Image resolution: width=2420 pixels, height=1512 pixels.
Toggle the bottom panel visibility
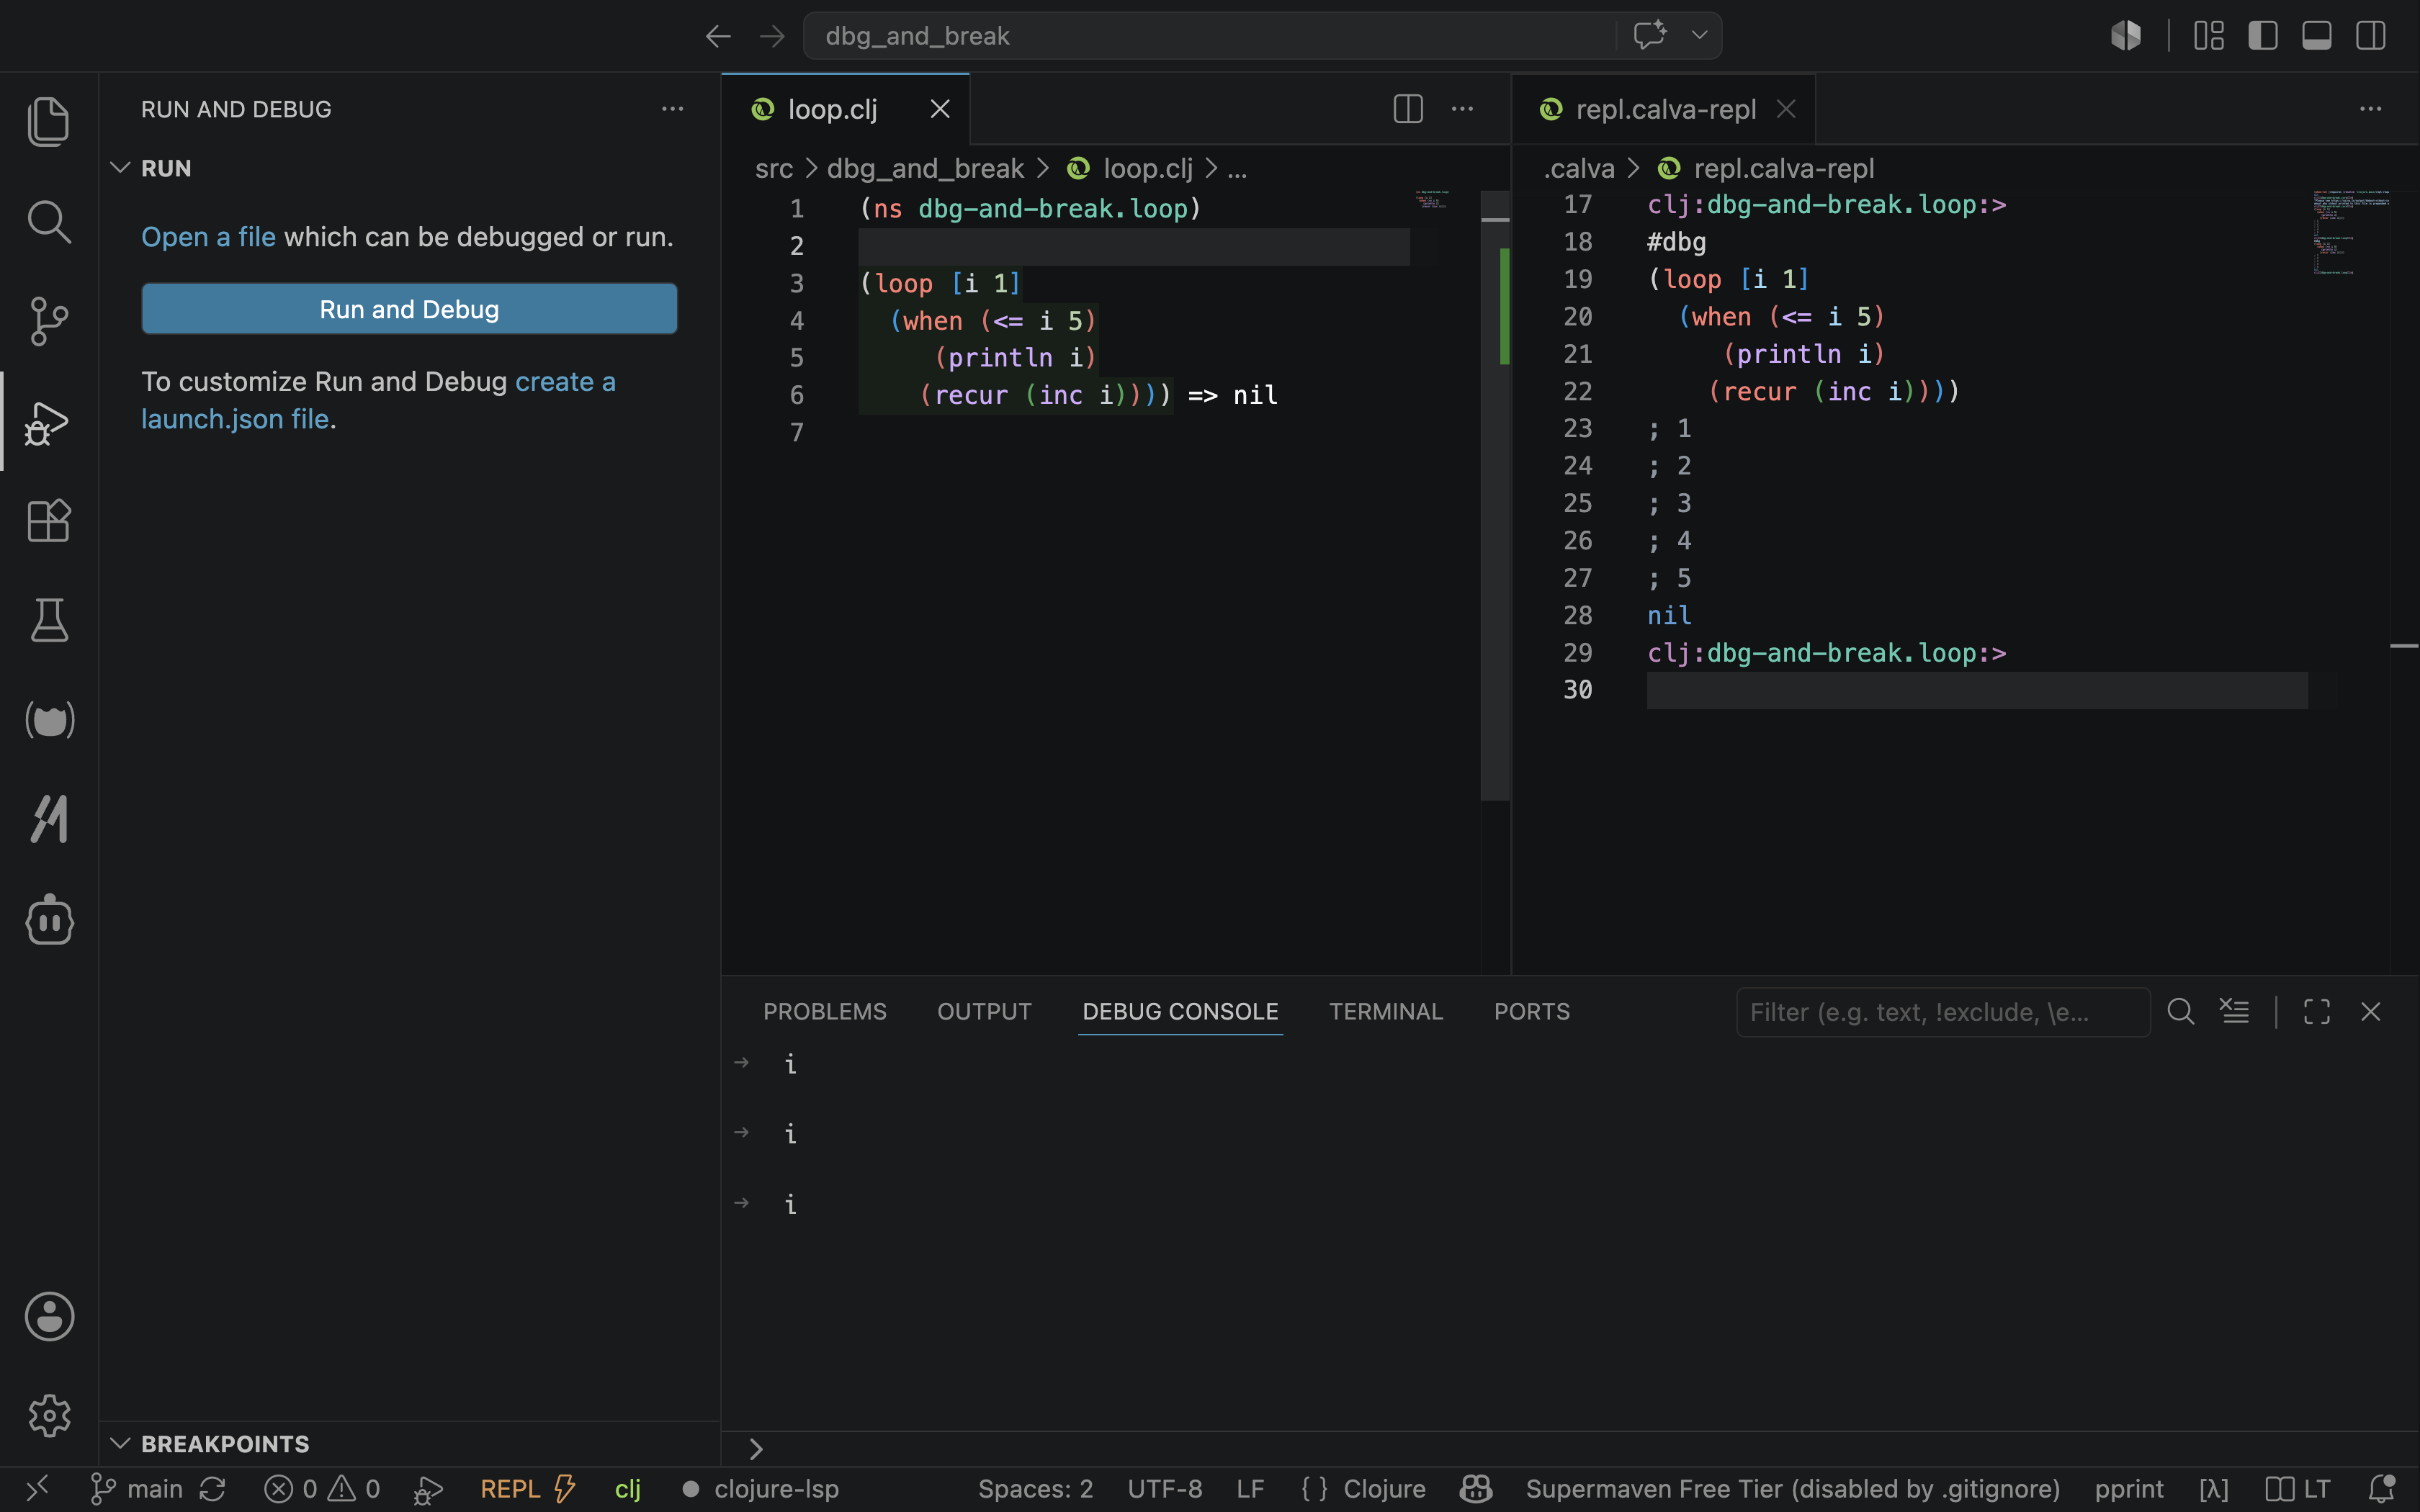(x=2317, y=35)
